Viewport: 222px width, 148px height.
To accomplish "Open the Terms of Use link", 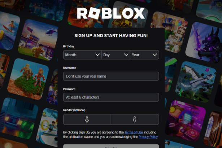I will tap(134, 132).
